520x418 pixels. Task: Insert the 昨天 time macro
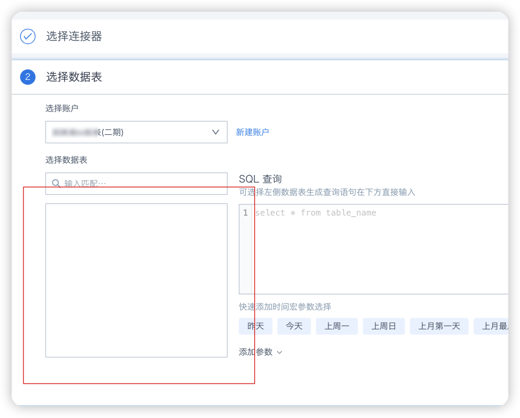[255, 326]
